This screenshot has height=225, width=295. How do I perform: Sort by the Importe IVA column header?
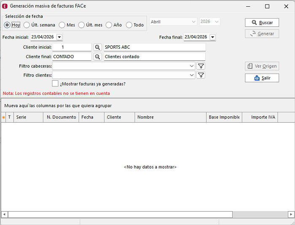point(260,117)
